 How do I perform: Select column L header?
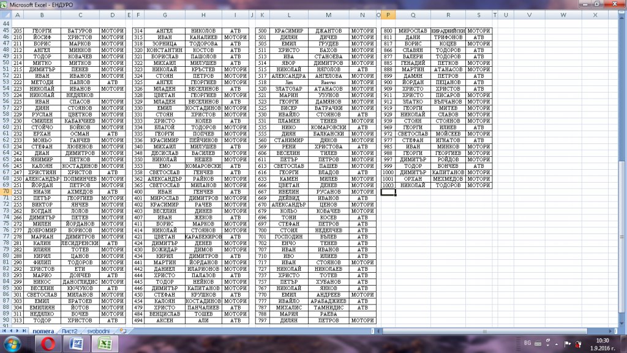[x=289, y=15]
